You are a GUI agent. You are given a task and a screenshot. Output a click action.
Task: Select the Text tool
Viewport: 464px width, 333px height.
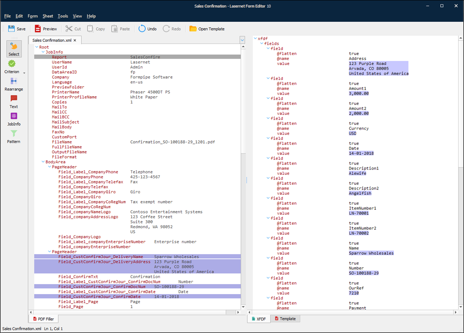click(13, 102)
